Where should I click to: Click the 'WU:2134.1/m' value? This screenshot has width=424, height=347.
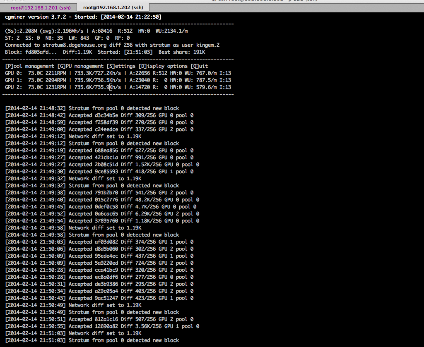coord(171,31)
